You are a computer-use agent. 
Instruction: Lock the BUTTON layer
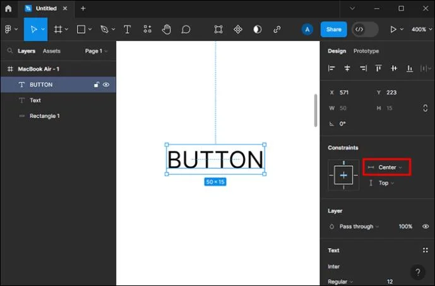[x=96, y=85]
